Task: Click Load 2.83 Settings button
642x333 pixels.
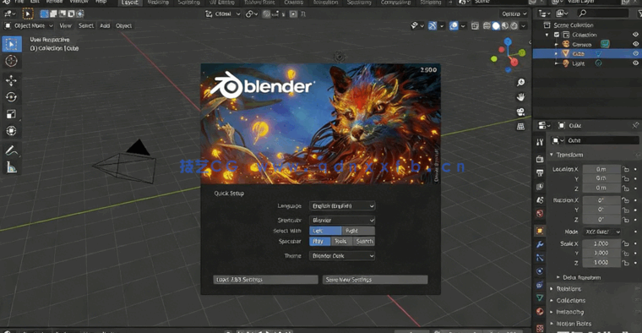Action: click(x=265, y=280)
